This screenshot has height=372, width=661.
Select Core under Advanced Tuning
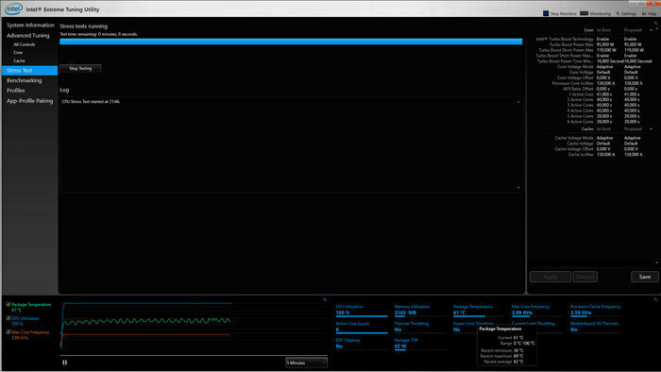coord(18,53)
